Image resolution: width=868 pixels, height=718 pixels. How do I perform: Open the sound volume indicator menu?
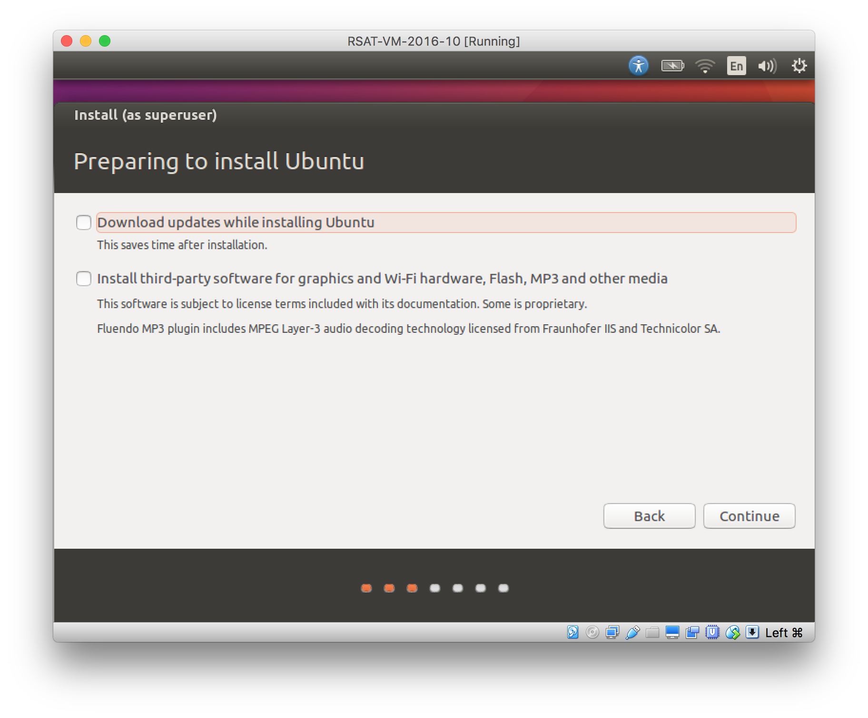(x=767, y=66)
